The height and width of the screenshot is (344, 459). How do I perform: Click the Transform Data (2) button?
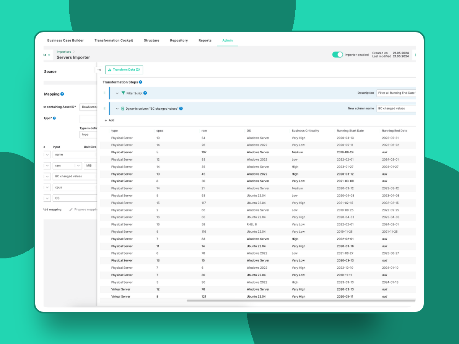tap(124, 70)
